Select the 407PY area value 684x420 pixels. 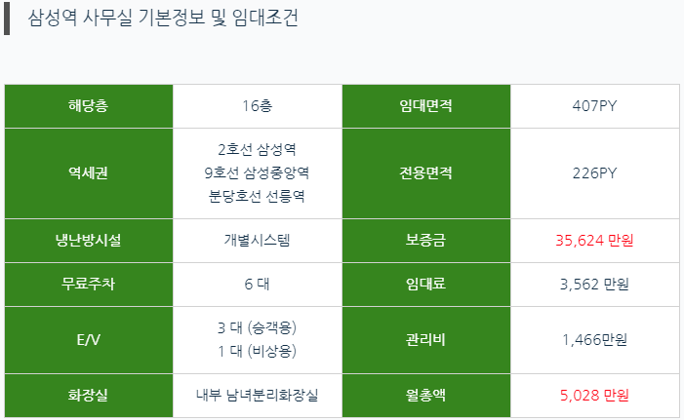pyautogui.click(x=594, y=106)
